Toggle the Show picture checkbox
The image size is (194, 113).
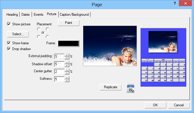click(x=9, y=24)
